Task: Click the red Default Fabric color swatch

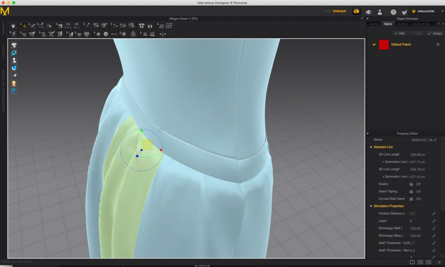Action: coord(384,45)
